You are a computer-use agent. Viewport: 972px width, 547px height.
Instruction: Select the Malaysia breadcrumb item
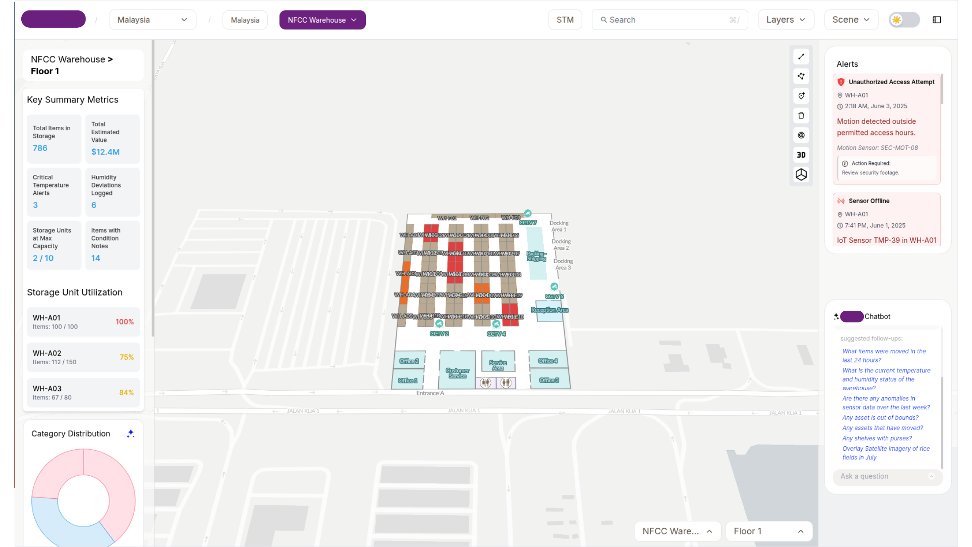(x=245, y=20)
